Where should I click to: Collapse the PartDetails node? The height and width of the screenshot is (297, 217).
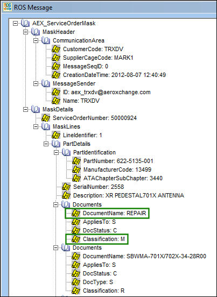[46, 144]
